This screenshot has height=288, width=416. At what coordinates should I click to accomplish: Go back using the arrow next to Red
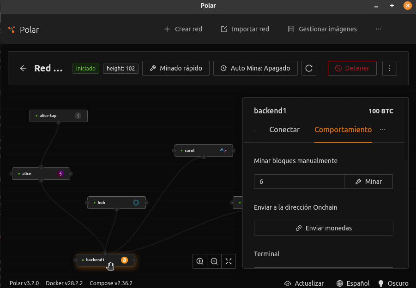click(x=23, y=68)
